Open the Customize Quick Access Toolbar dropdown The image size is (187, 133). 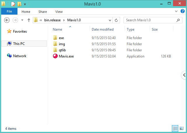(x=25, y=4)
